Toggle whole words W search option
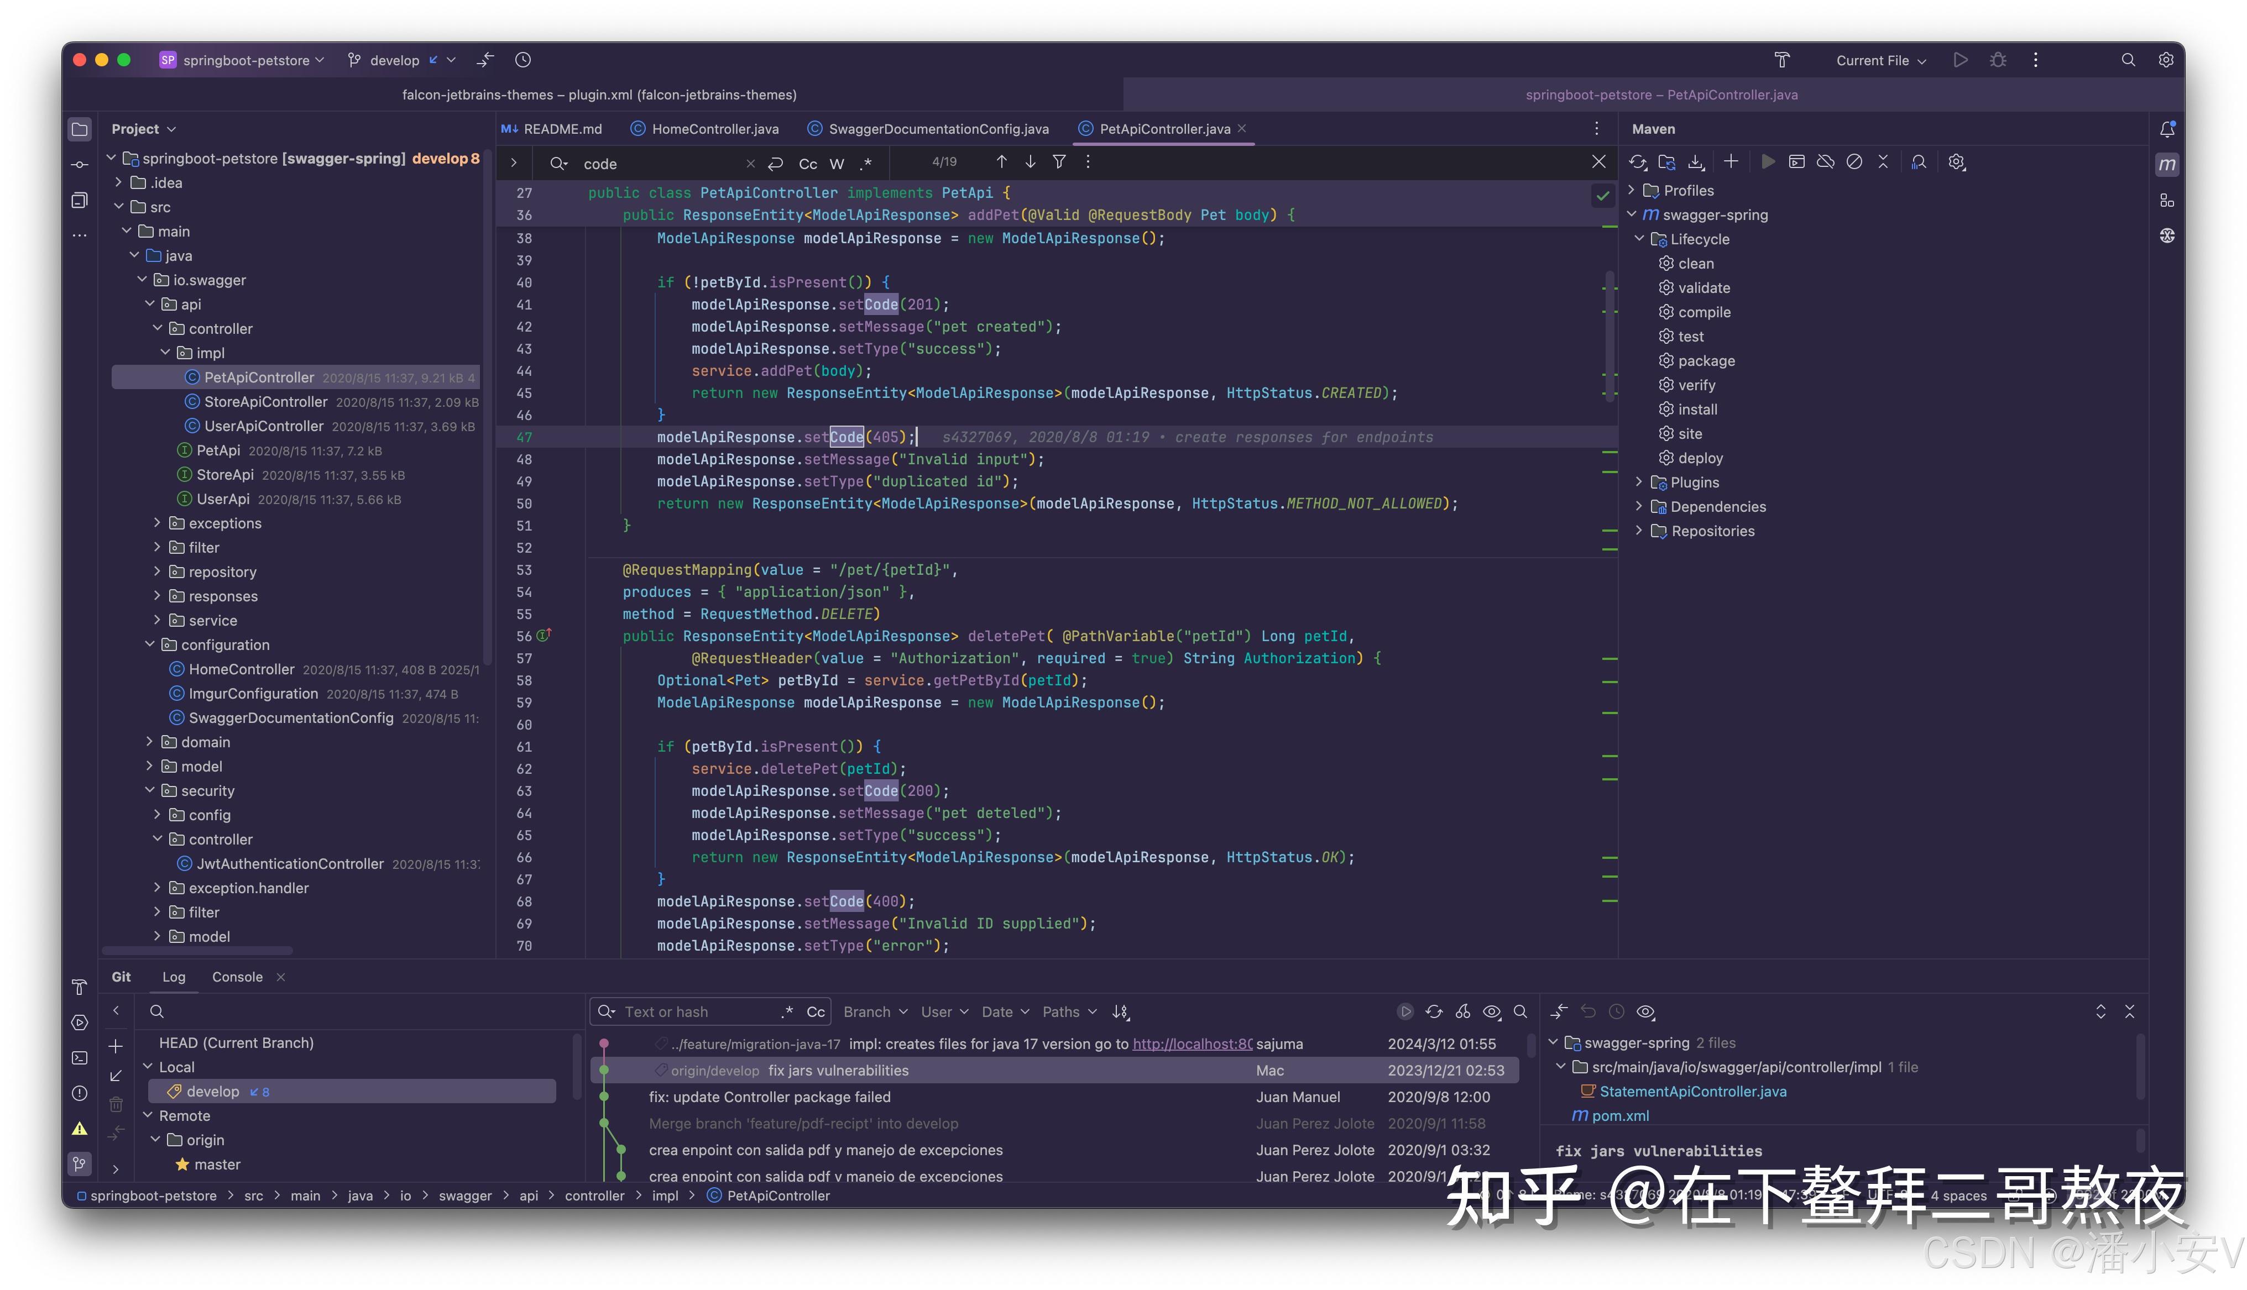This screenshot has height=1290, width=2247. [837, 164]
